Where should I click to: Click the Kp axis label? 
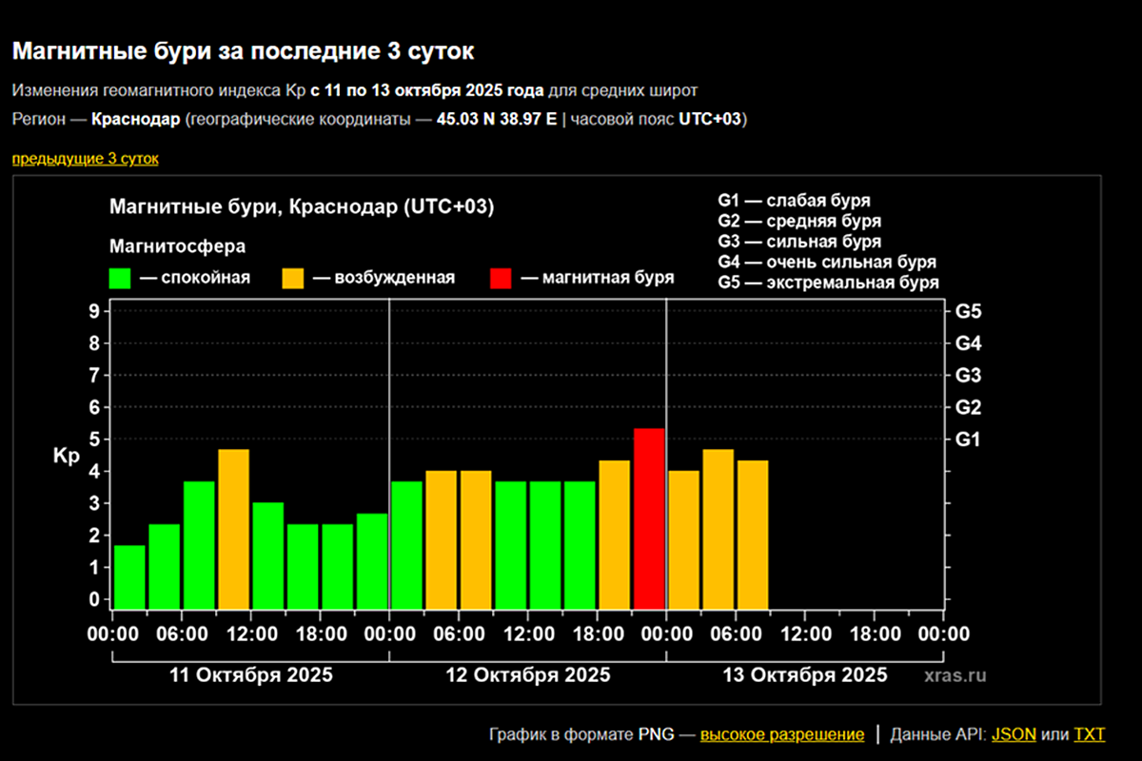pyautogui.click(x=66, y=456)
